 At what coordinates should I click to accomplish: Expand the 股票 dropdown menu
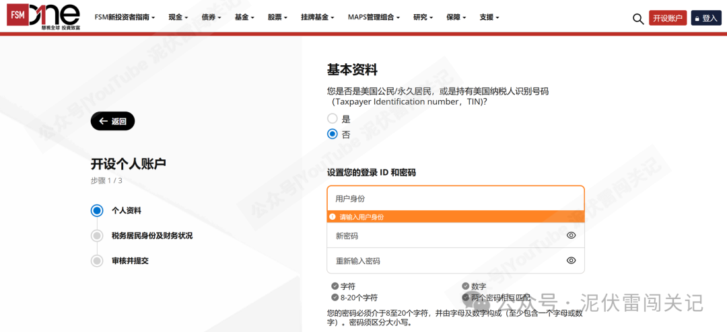coord(278,17)
